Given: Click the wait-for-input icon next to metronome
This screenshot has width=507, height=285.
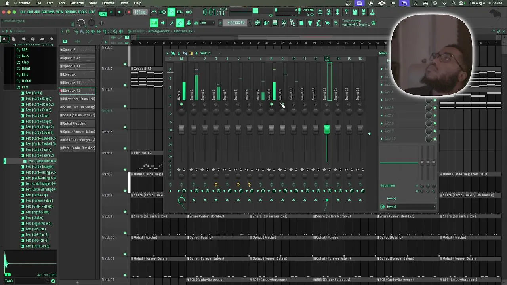Looking at the screenshot, I should (162, 12).
